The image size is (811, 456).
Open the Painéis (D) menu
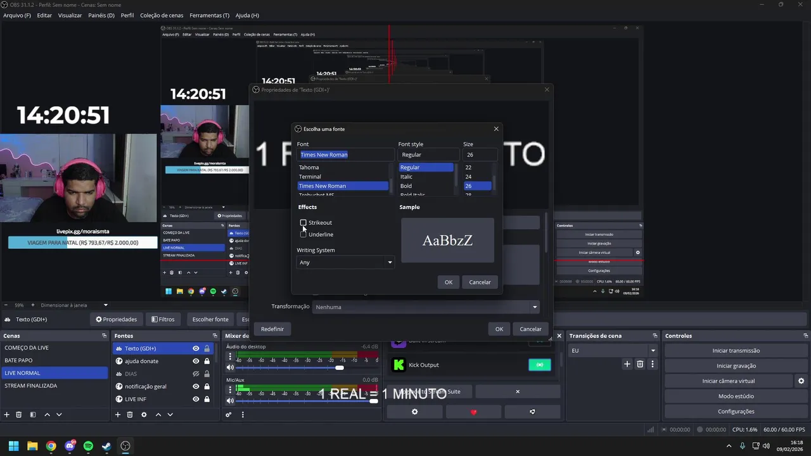101,15
